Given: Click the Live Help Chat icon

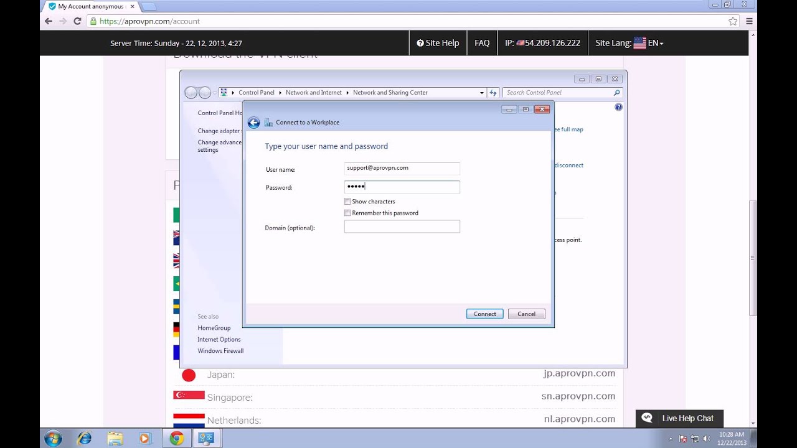Looking at the screenshot, I should click(x=647, y=418).
